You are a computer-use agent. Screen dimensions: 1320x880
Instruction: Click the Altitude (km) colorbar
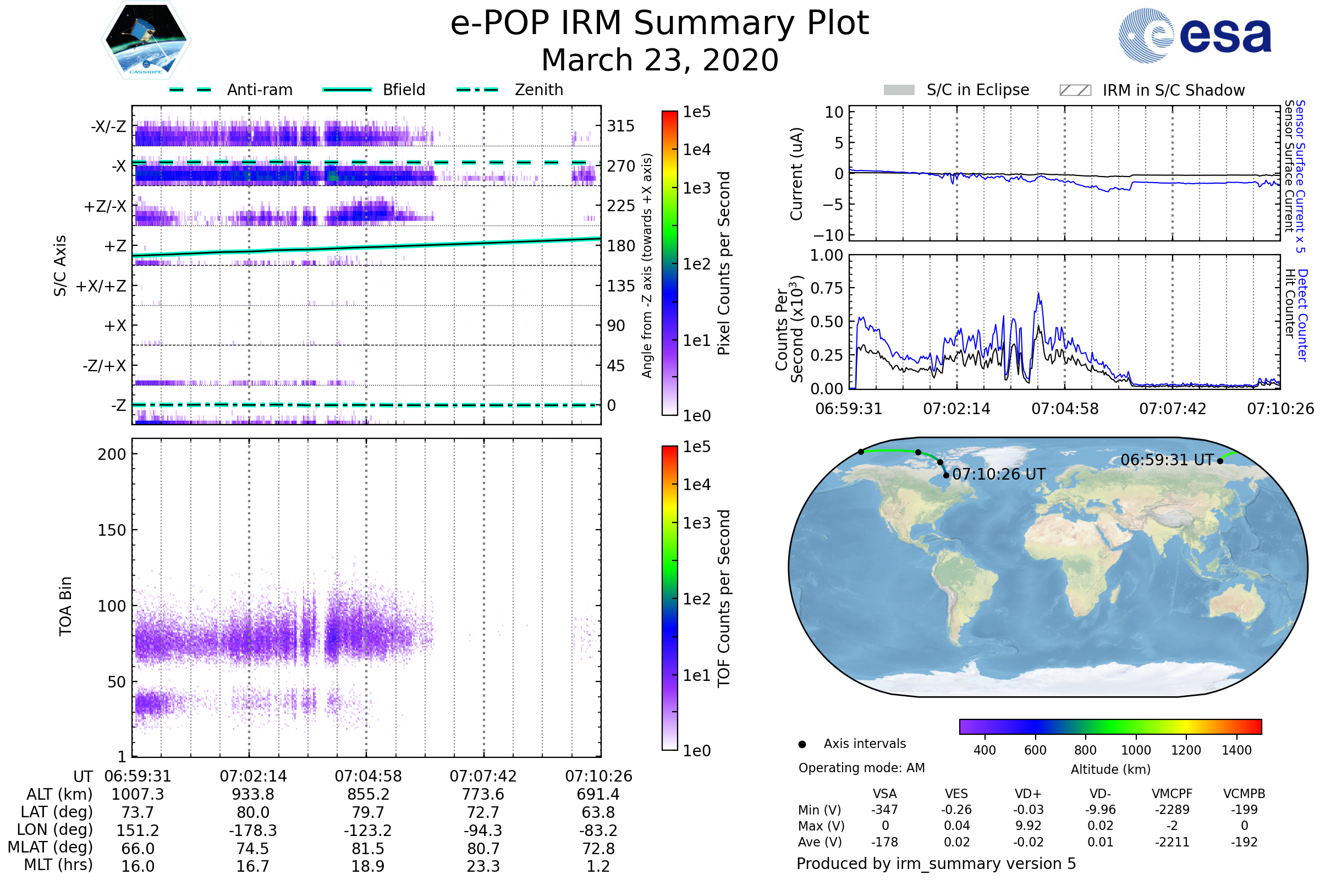(1110, 727)
